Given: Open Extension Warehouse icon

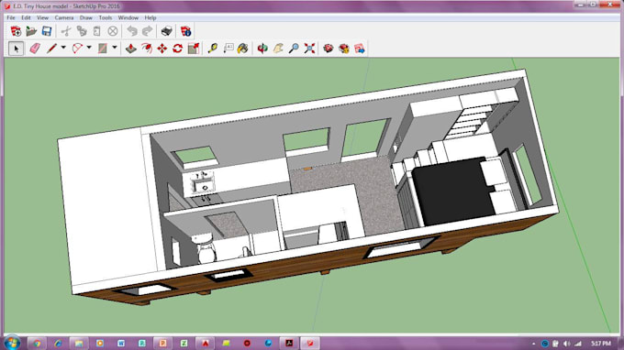Looking at the screenshot, I should tap(344, 49).
